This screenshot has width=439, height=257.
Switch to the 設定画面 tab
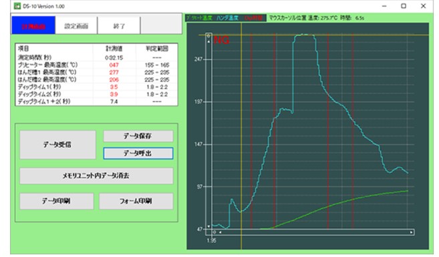(x=76, y=26)
